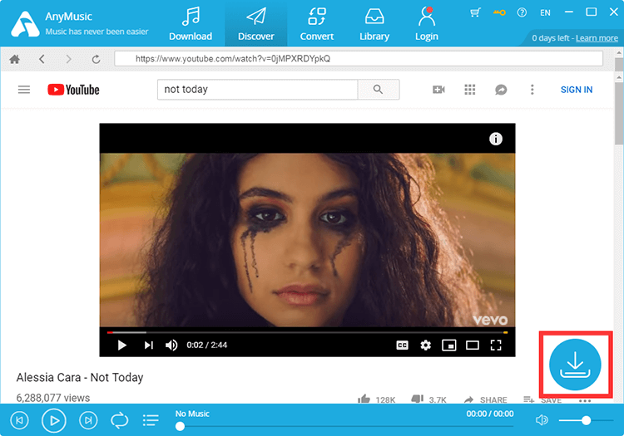This screenshot has width=624, height=436.
Task: Click the create video camera icon
Action: pos(438,90)
